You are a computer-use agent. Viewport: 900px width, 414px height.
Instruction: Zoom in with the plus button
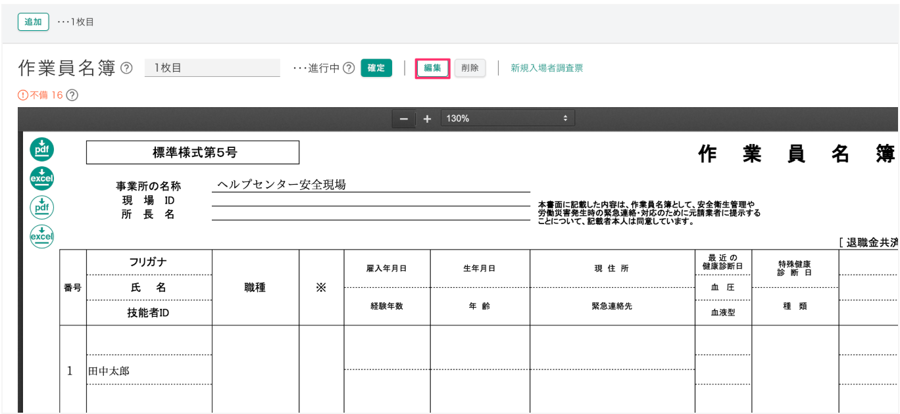tap(428, 119)
